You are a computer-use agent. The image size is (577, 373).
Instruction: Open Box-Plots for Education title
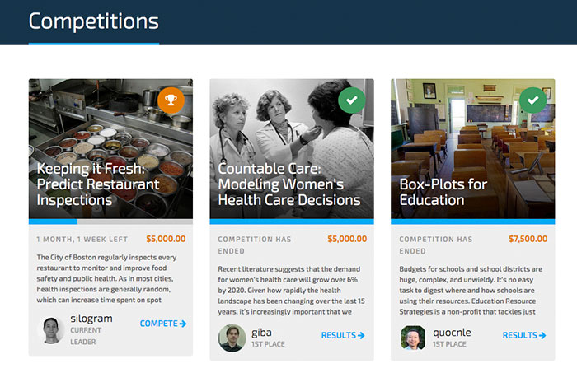point(443,192)
